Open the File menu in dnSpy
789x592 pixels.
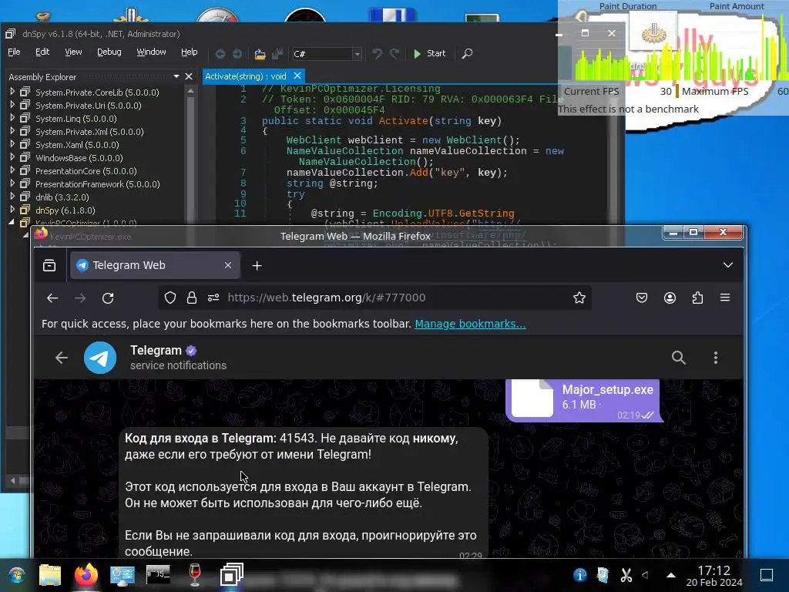14,52
